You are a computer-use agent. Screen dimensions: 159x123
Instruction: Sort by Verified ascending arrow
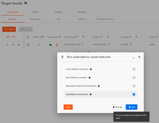coord(41,37)
